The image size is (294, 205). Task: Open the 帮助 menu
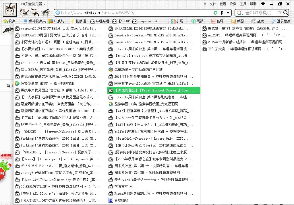[253, 4]
